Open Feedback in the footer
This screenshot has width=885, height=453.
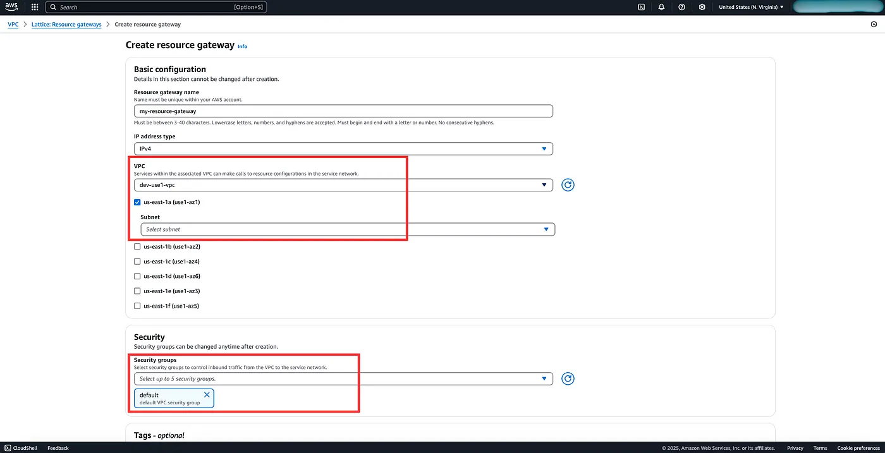(x=58, y=448)
